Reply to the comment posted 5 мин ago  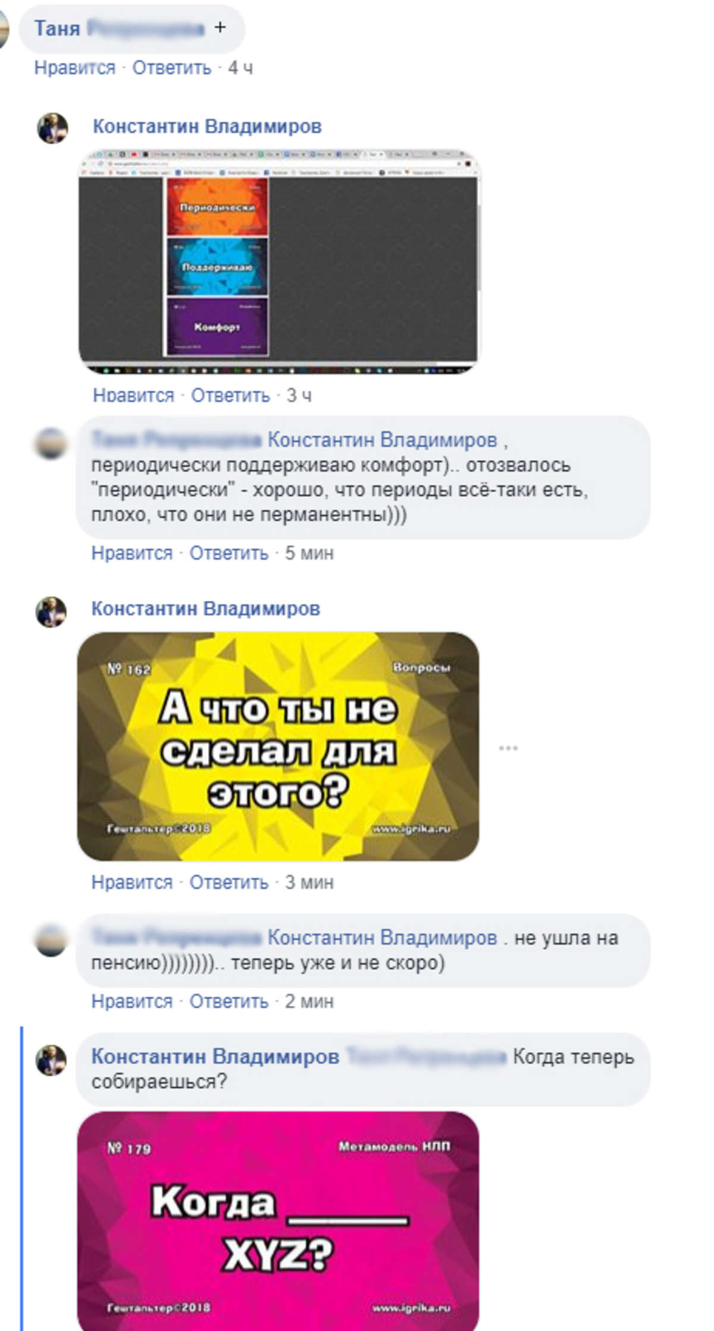[x=229, y=553]
